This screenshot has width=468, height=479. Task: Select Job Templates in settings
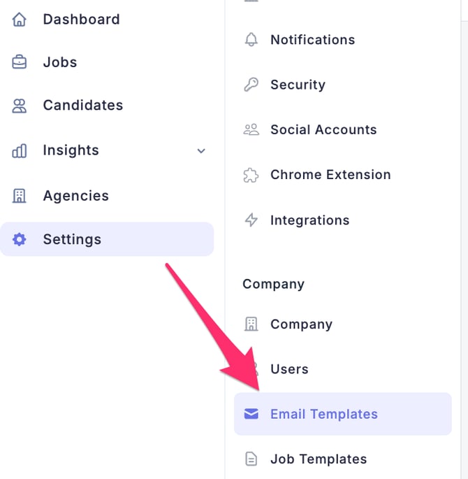318,459
